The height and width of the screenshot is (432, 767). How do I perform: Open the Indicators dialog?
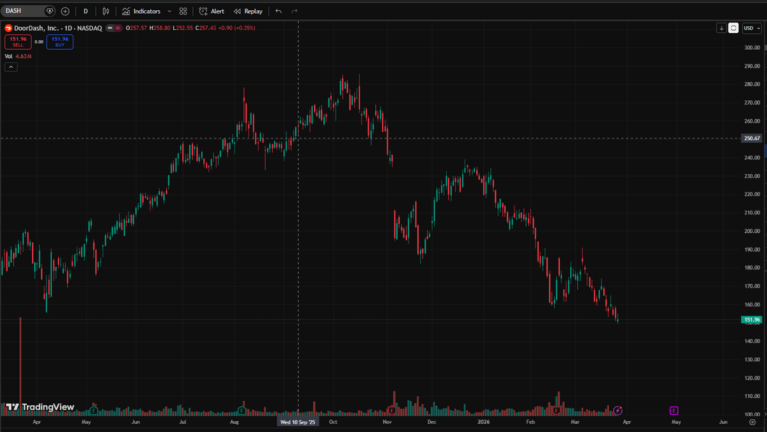pyautogui.click(x=141, y=11)
